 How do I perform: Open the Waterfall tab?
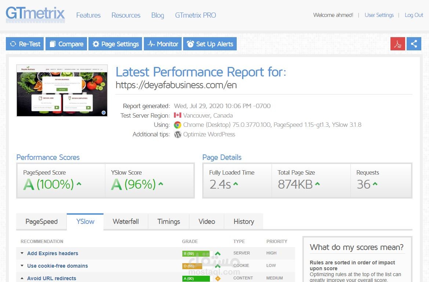126,221
